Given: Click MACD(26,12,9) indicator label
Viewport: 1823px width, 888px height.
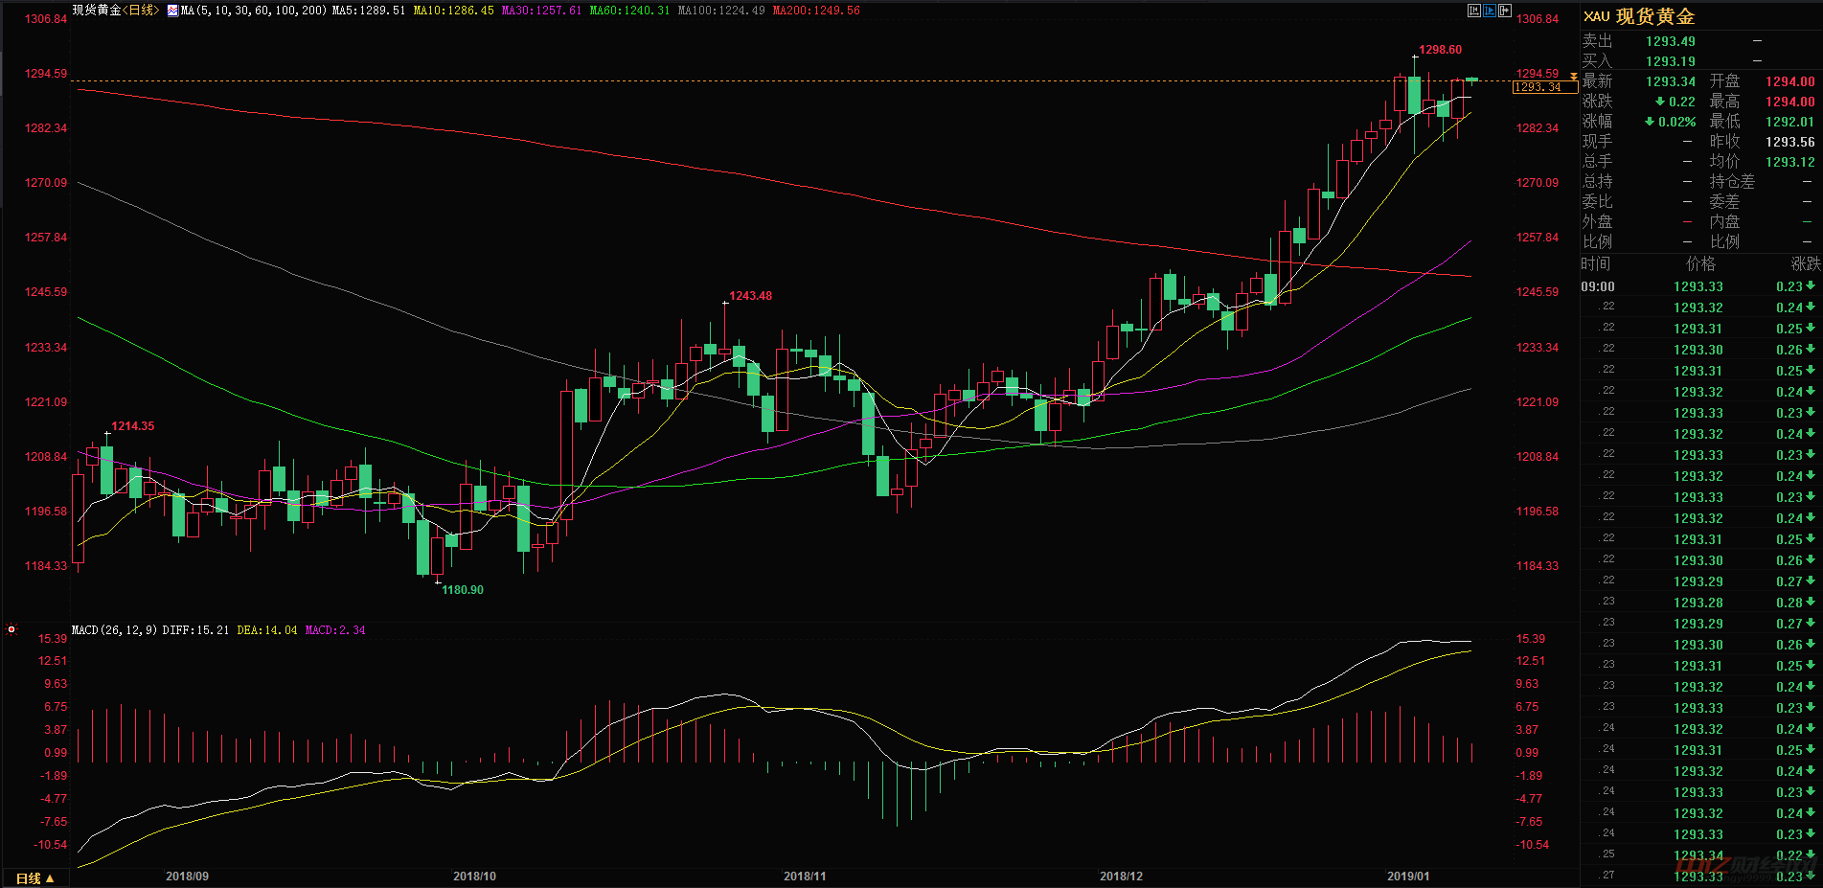Looking at the screenshot, I should (x=115, y=630).
